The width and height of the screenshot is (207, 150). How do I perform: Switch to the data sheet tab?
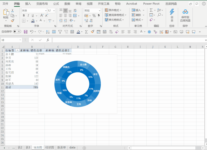[72, 147]
